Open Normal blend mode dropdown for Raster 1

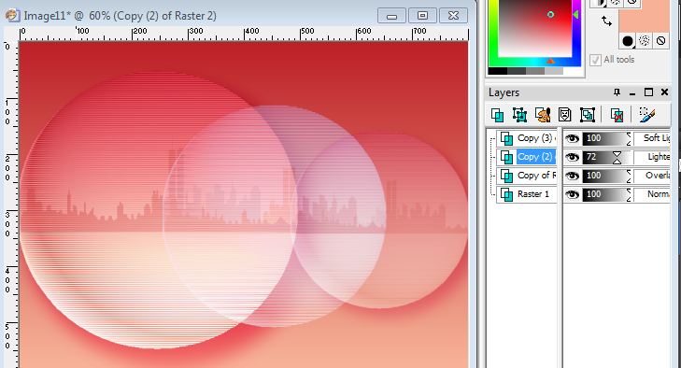point(653,194)
